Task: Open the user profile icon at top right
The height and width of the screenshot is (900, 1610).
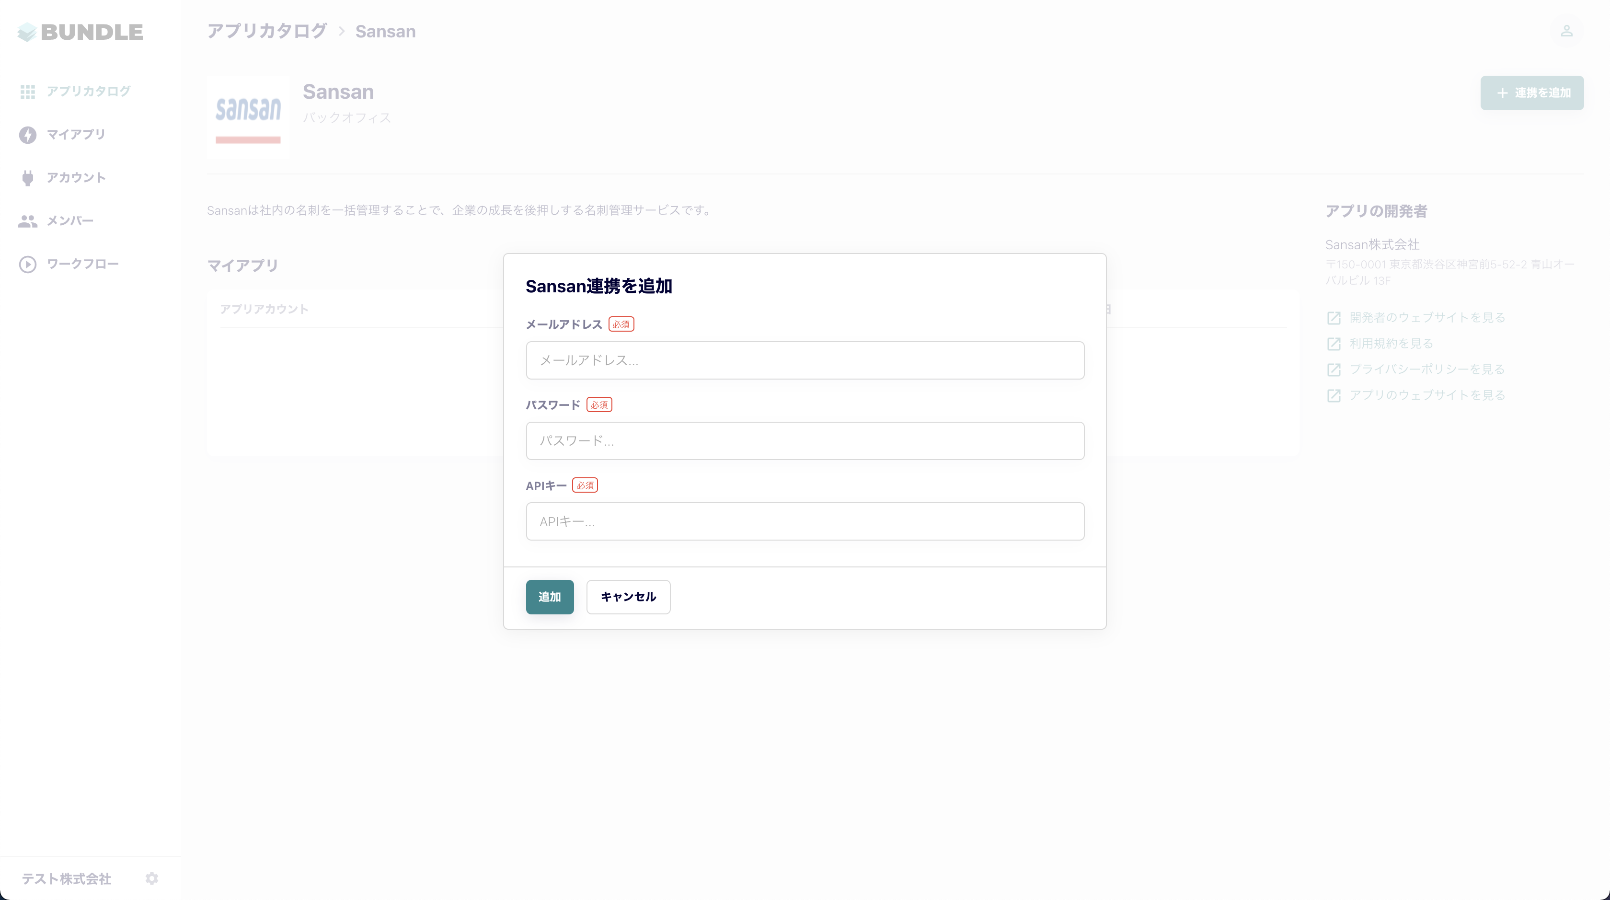Action: coord(1566,31)
